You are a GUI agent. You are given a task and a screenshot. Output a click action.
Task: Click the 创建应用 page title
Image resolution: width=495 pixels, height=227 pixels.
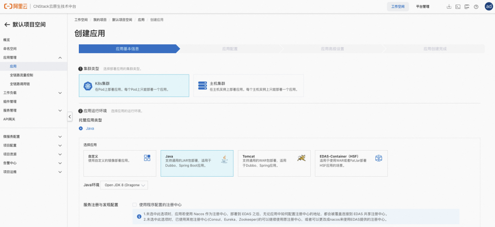(x=90, y=33)
